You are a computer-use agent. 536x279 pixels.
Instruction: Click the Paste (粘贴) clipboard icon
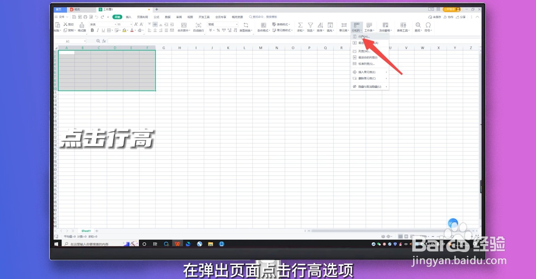57,25
